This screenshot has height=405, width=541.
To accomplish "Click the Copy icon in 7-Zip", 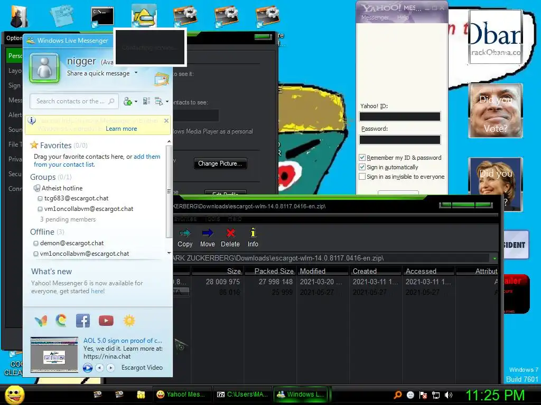I will point(184,233).
